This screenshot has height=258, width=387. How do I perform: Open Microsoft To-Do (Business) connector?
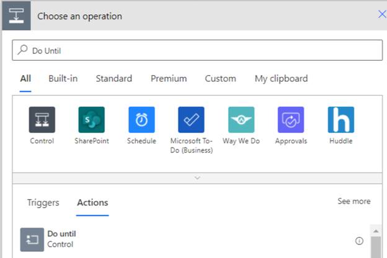(x=191, y=120)
